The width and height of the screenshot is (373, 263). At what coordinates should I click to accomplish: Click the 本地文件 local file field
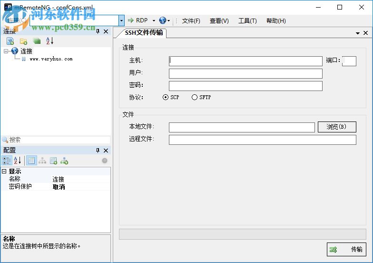click(x=242, y=128)
